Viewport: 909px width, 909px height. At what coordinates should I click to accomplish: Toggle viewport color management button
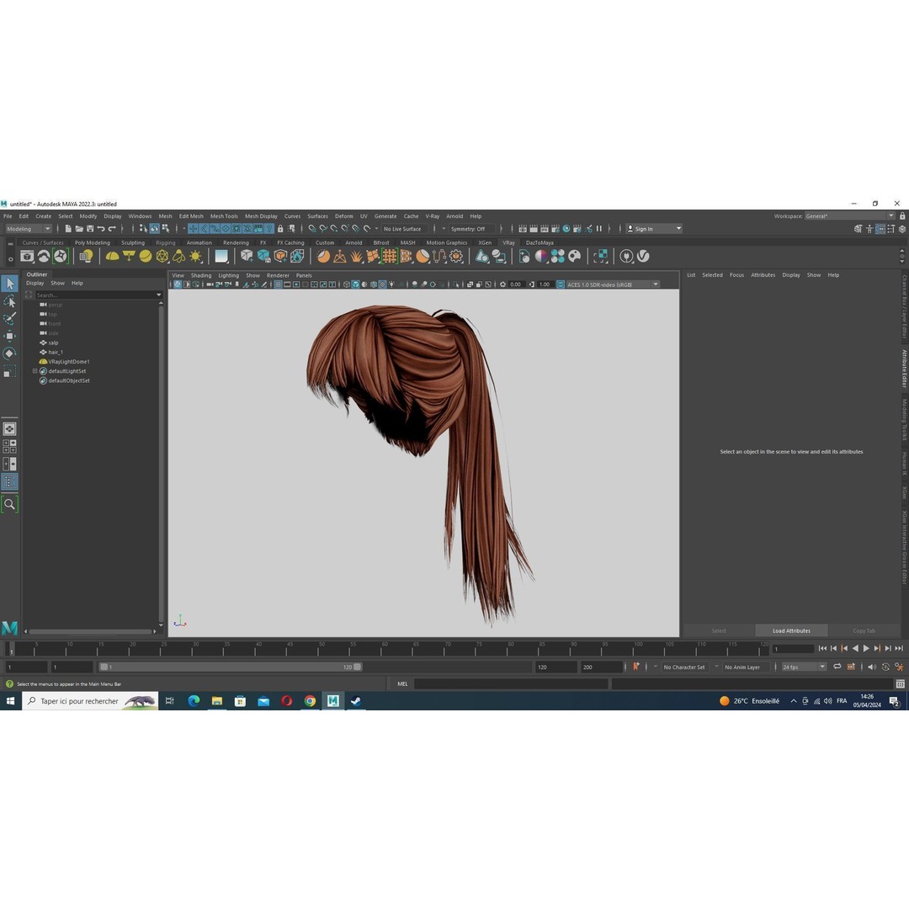[561, 284]
